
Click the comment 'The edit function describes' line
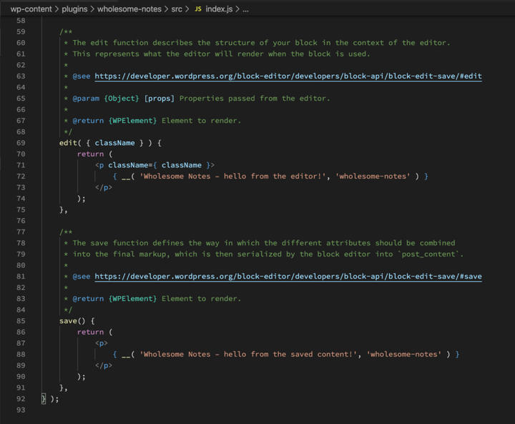(257, 43)
